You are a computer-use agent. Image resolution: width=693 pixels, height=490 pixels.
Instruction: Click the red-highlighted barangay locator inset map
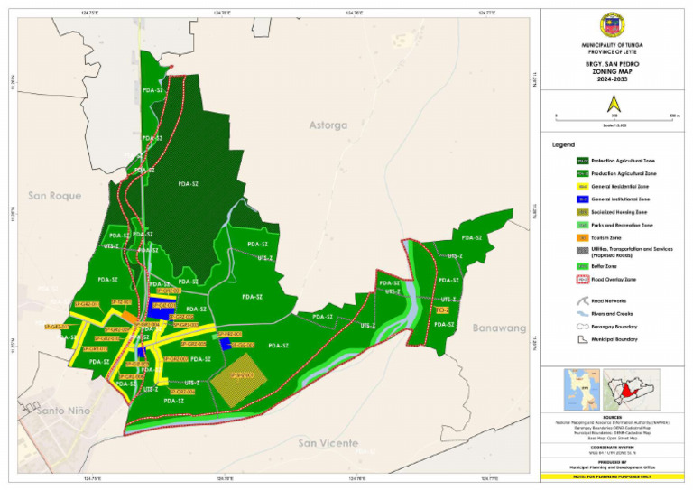[x=632, y=390]
